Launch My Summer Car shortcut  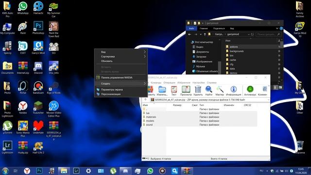click(53, 9)
